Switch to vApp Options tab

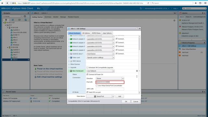click(x=107, y=33)
